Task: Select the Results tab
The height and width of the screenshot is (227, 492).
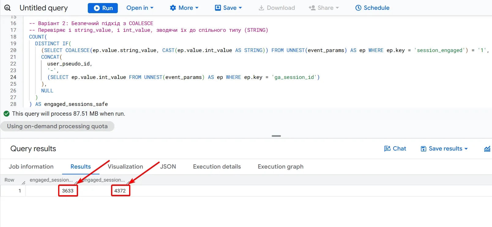Action: 80,167
